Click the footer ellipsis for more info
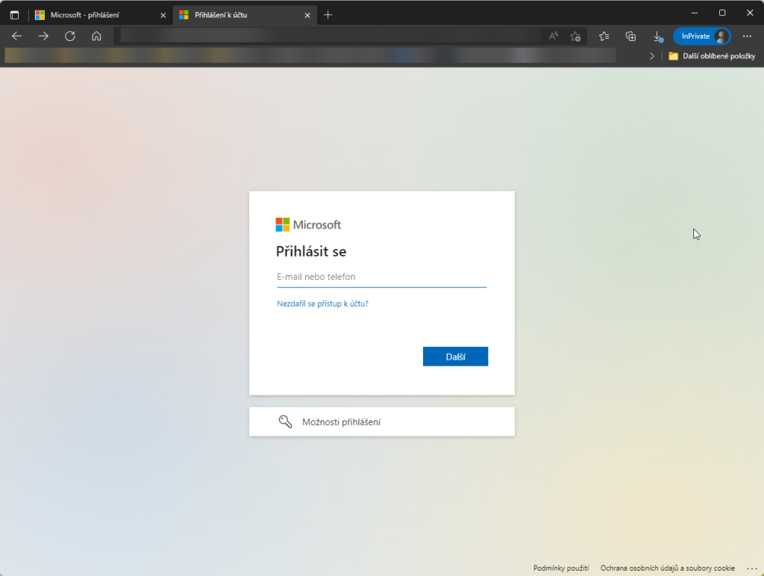Screen dimensions: 764x576 pyautogui.click(x=752, y=569)
